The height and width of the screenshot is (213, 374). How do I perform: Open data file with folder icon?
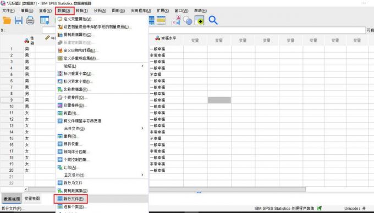click(x=7, y=20)
